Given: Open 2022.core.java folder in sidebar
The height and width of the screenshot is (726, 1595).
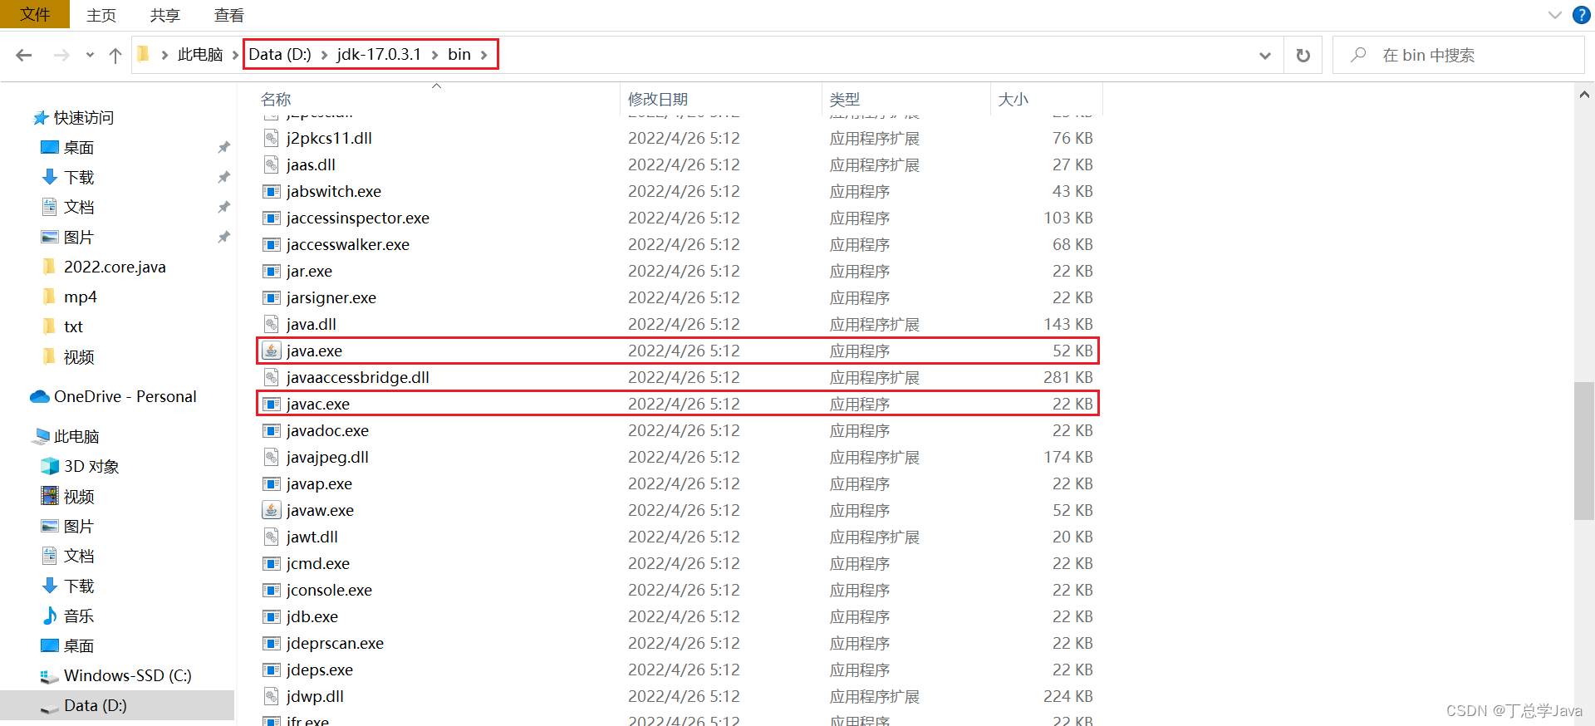Looking at the screenshot, I should coord(115,267).
